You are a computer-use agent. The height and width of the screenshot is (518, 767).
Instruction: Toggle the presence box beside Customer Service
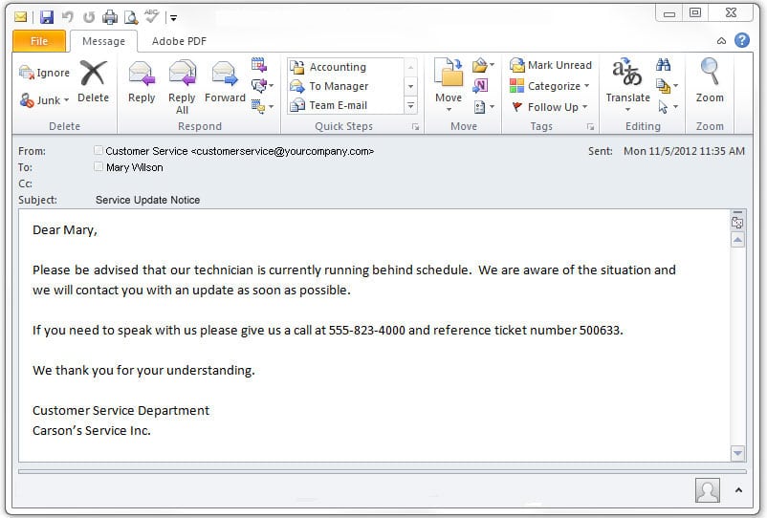pyautogui.click(x=98, y=150)
